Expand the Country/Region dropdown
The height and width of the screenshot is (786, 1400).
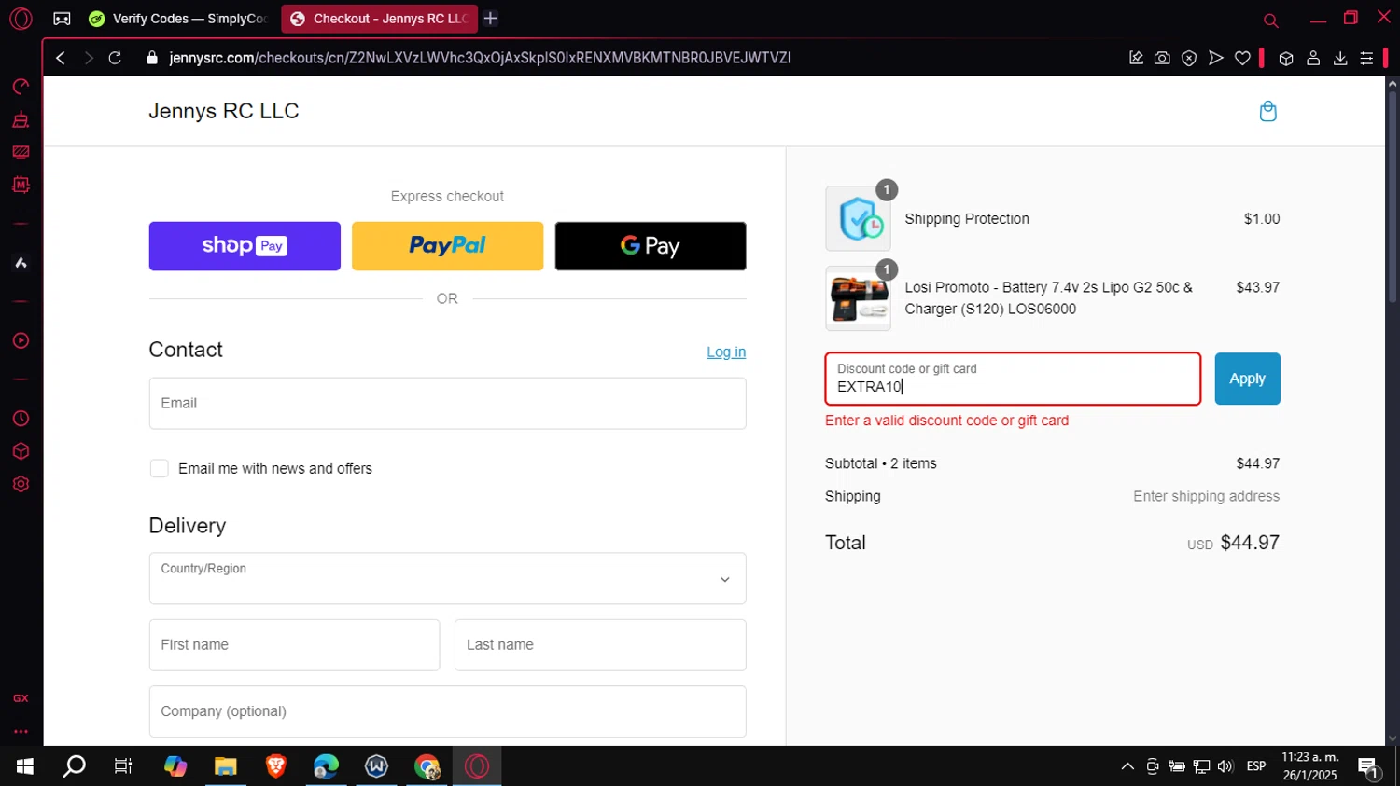click(447, 578)
